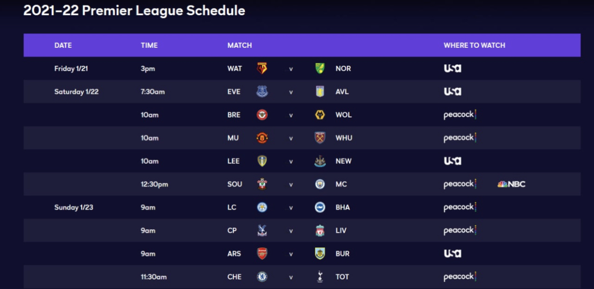Viewport: 594px width, 289px height.
Task: Click the Tottenham cockerel crest
Action: point(320,277)
